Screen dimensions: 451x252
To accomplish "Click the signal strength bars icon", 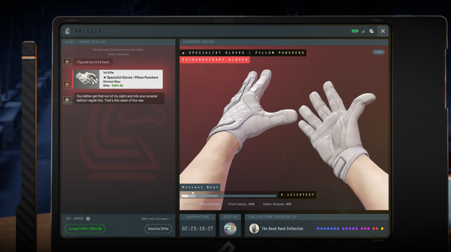I will point(363,31).
